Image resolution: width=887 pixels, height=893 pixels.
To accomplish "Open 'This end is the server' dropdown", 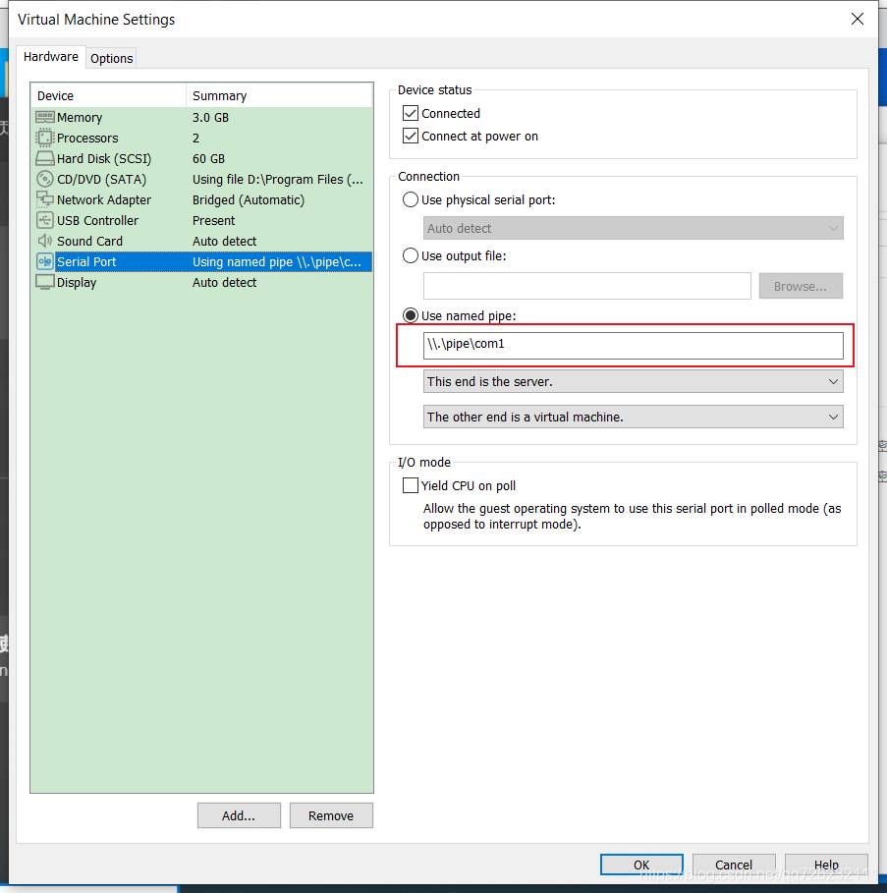I will click(x=634, y=381).
